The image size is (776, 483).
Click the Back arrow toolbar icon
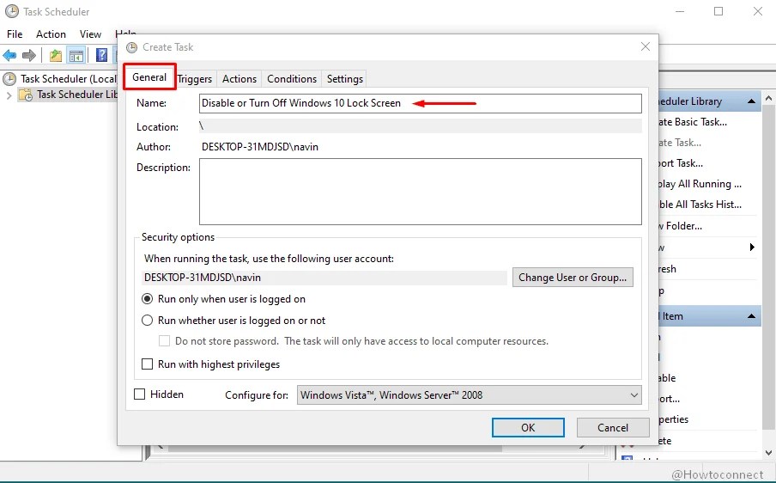click(9, 55)
